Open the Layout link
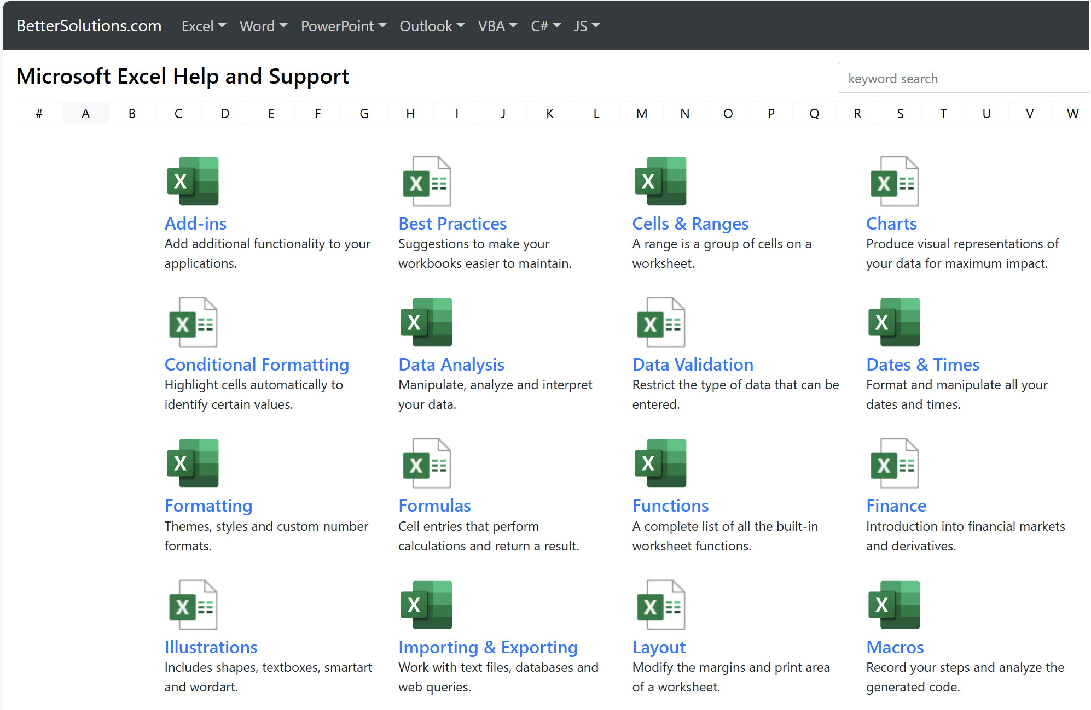 (x=659, y=647)
